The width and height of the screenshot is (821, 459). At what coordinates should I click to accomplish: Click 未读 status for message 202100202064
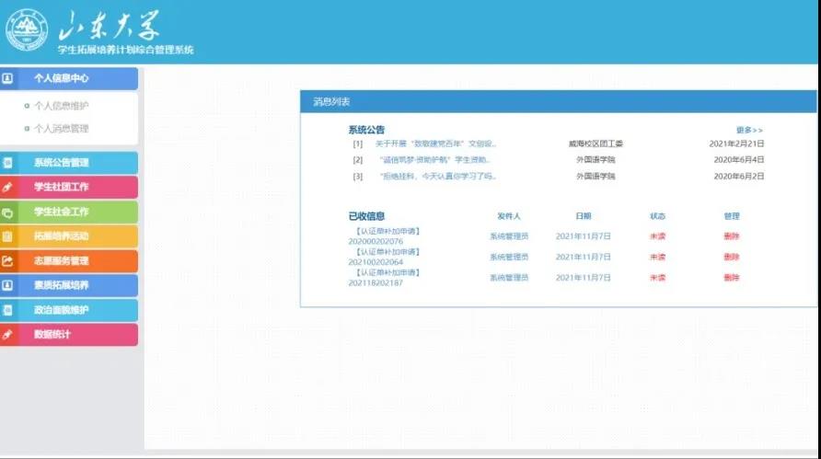[x=657, y=257]
